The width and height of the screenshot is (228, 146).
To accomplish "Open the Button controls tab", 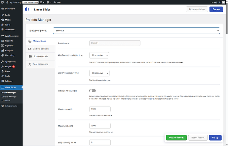I will pyautogui.click(x=40, y=56).
